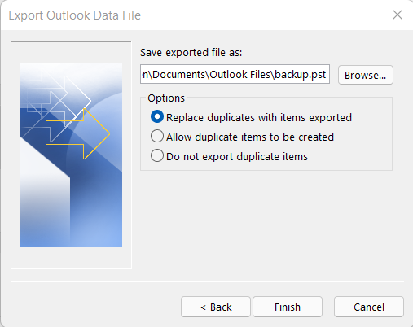
Task: Click the yellow arrow in the wizard illustration
Action: click(x=77, y=134)
